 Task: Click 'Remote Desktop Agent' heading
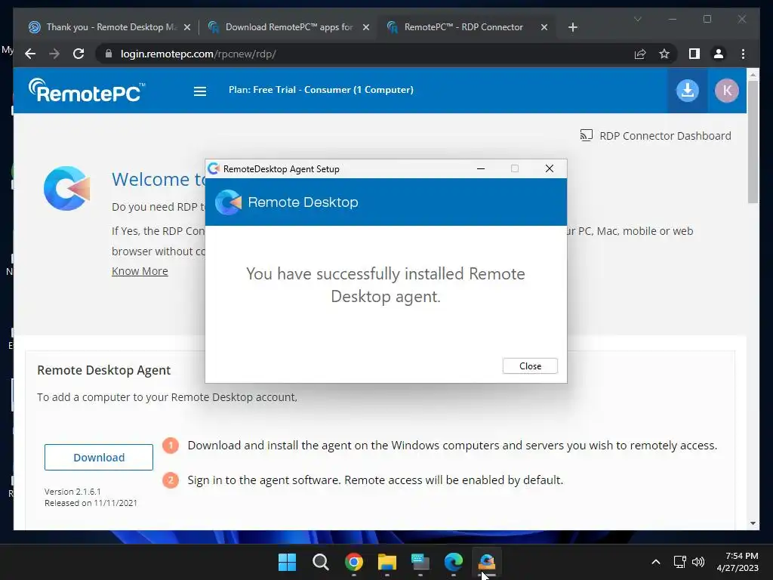pyautogui.click(x=104, y=370)
